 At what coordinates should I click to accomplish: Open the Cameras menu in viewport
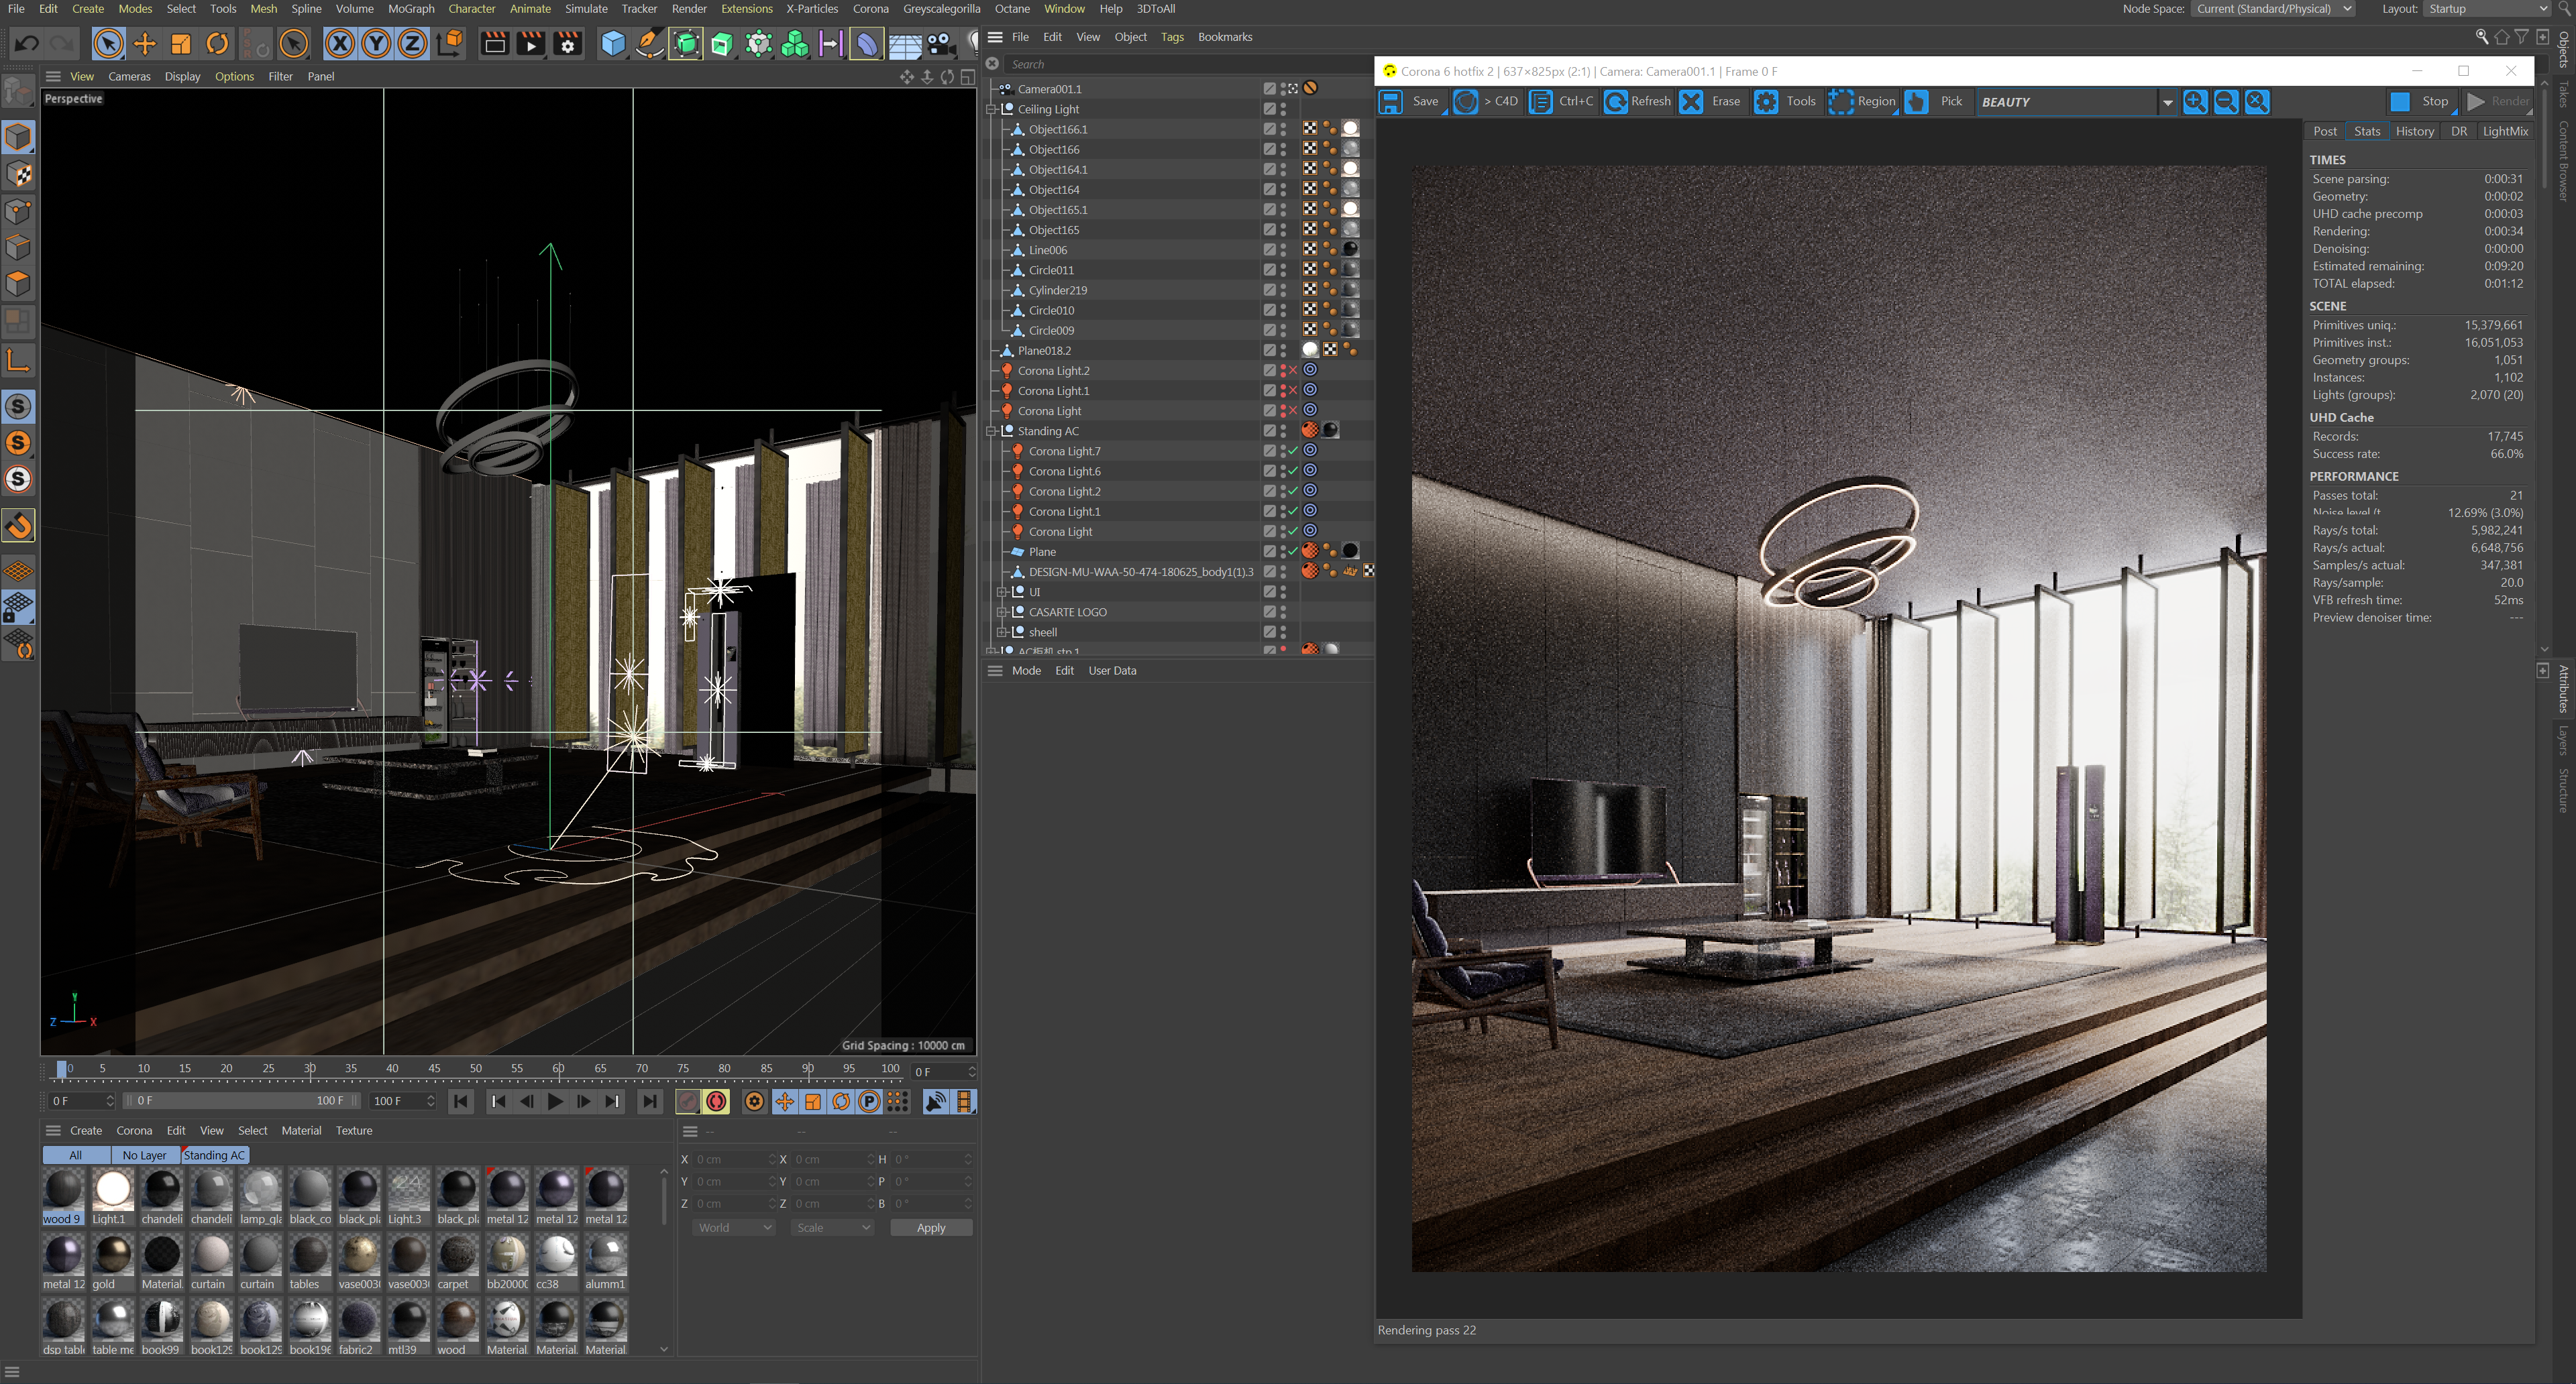[x=129, y=76]
